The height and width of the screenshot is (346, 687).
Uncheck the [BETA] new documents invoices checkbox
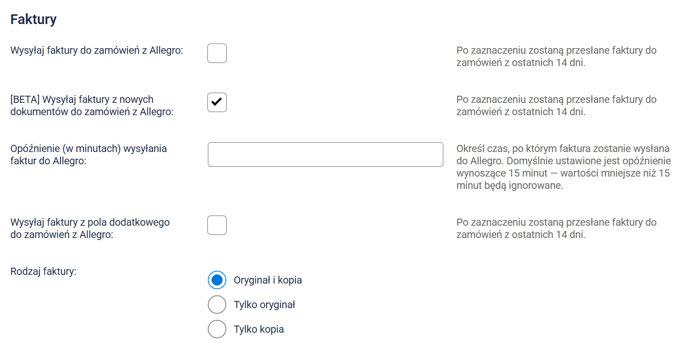pos(217,102)
